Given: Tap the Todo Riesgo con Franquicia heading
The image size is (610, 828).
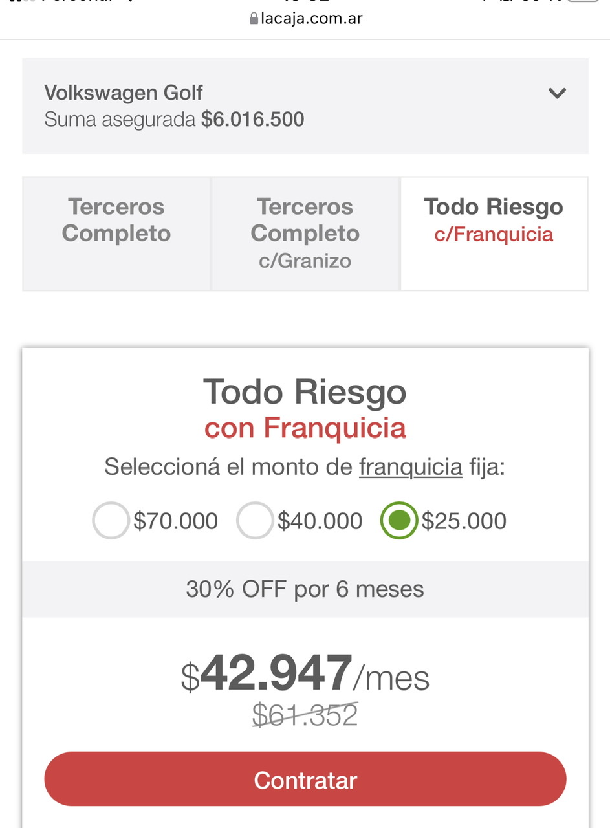Looking at the screenshot, I should 305,409.
